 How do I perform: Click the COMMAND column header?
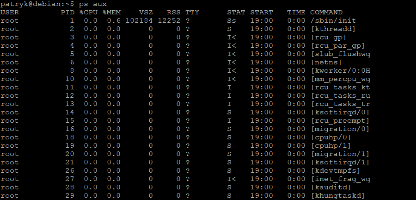326,12
